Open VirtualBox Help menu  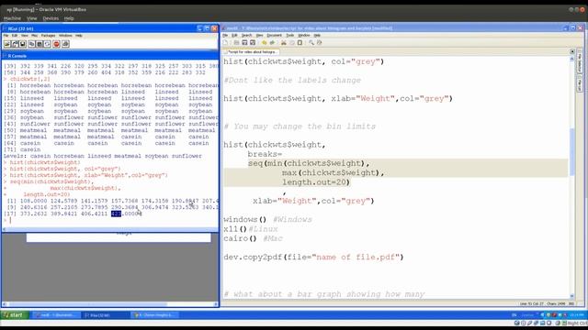tap(69, 18)
